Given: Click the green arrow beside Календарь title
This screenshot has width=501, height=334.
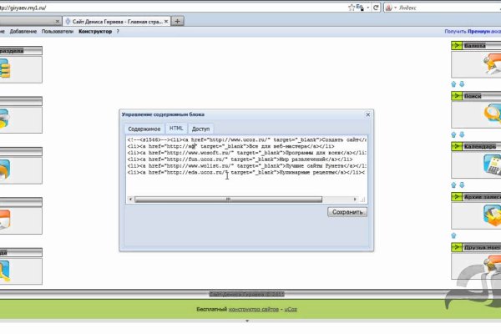Looking at the screenshot, I should click(x=458, y=146).
